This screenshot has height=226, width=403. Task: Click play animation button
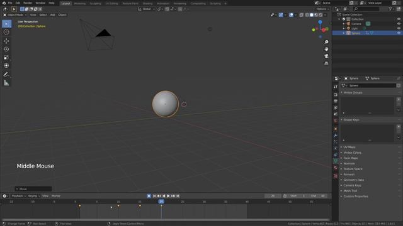tap(168, 196)
